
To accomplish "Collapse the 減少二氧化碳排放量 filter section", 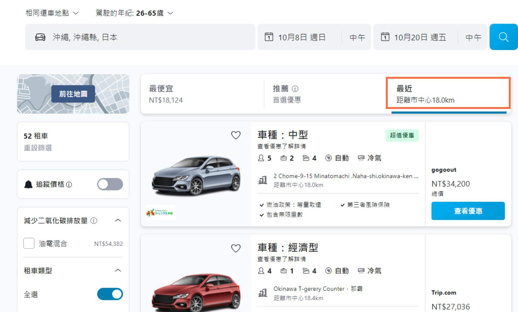I will click(118, 220).
